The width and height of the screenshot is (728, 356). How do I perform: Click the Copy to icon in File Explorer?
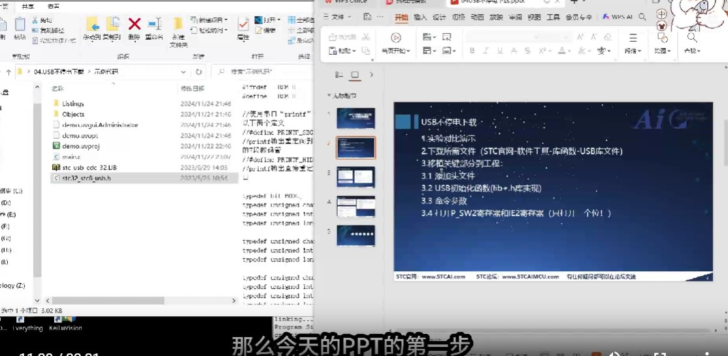[x=112, y=24]
